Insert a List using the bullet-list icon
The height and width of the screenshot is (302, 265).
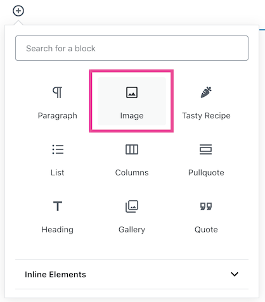click(58, 149)
